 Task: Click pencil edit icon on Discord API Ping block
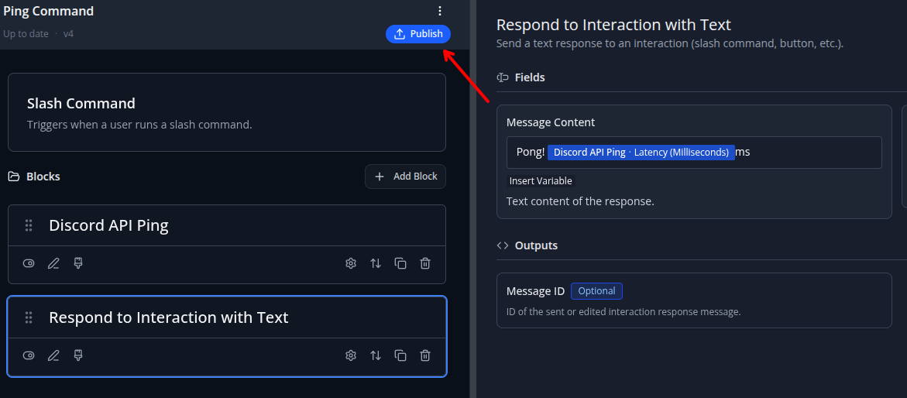point(53,264)
